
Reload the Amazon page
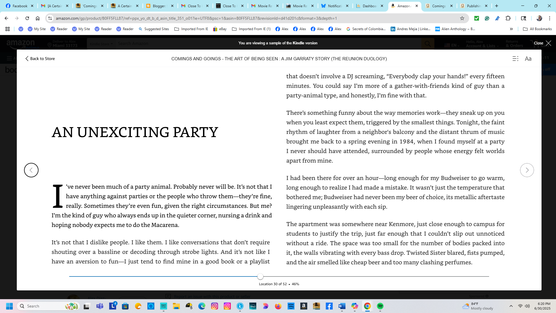(x=27, y=18)
